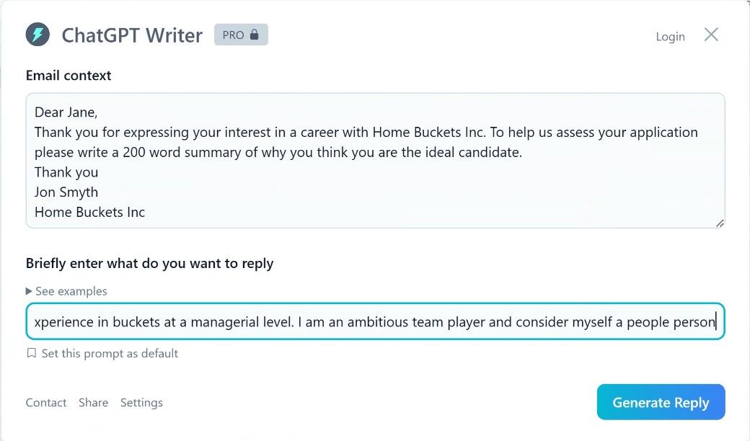Screen dimensions: 750x441
Task: Click the ChatGPT Writer lightning bolt logo
Action: point(37,35)
